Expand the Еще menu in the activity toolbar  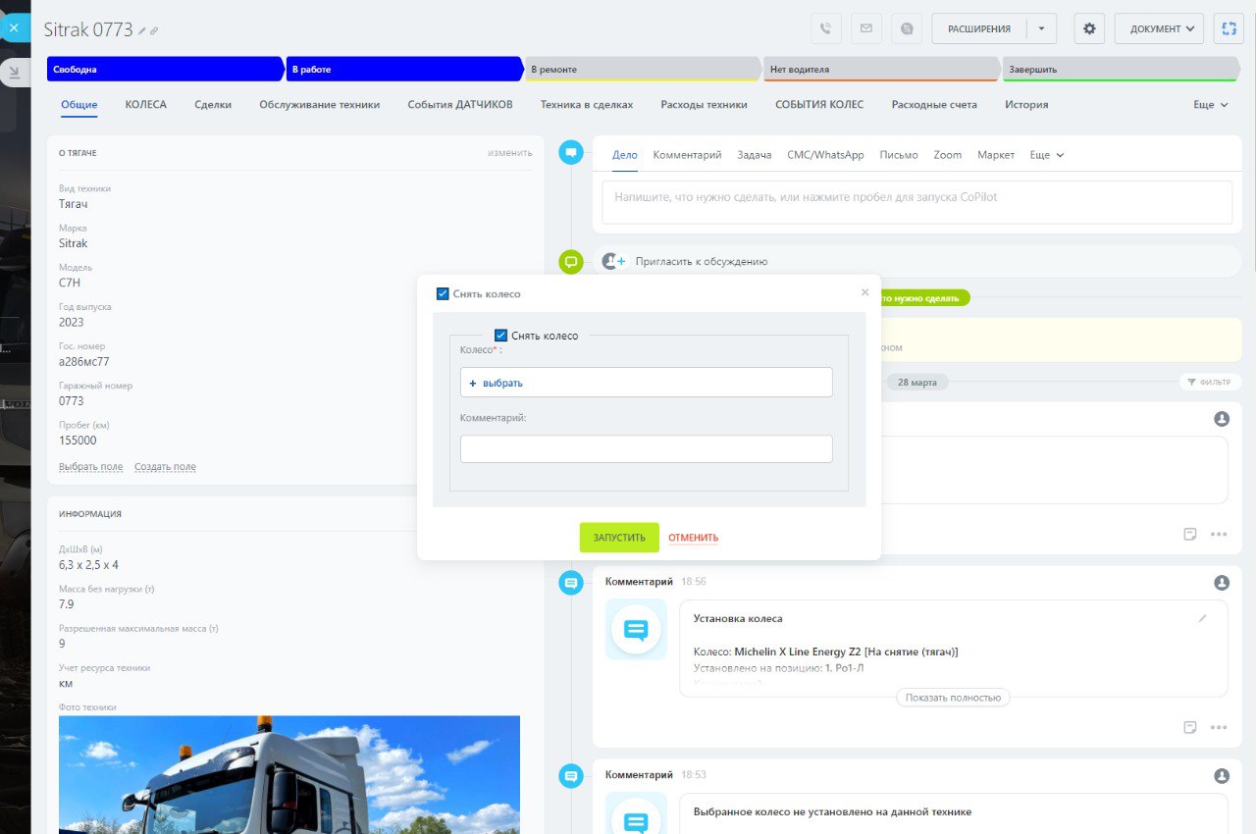tap(1046, 155)
